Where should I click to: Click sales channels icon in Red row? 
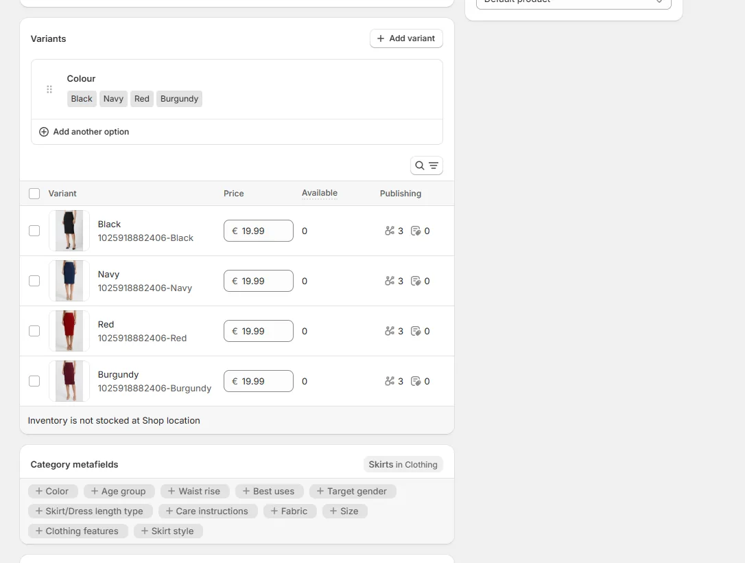click(390, 331)
